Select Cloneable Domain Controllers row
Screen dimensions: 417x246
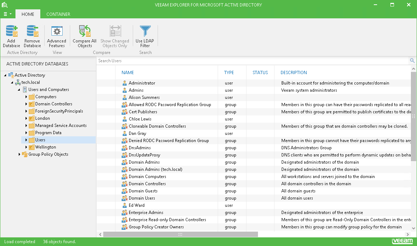click(254, 126)
